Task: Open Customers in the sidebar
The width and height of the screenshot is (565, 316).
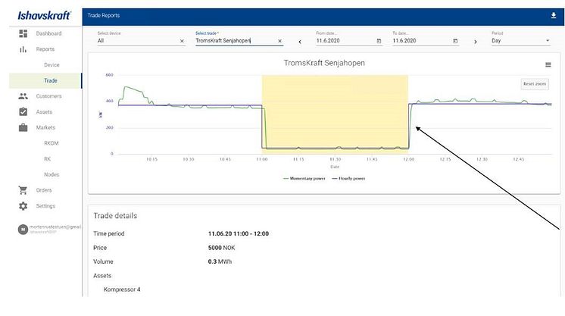Action: click(x=45, y=96)
